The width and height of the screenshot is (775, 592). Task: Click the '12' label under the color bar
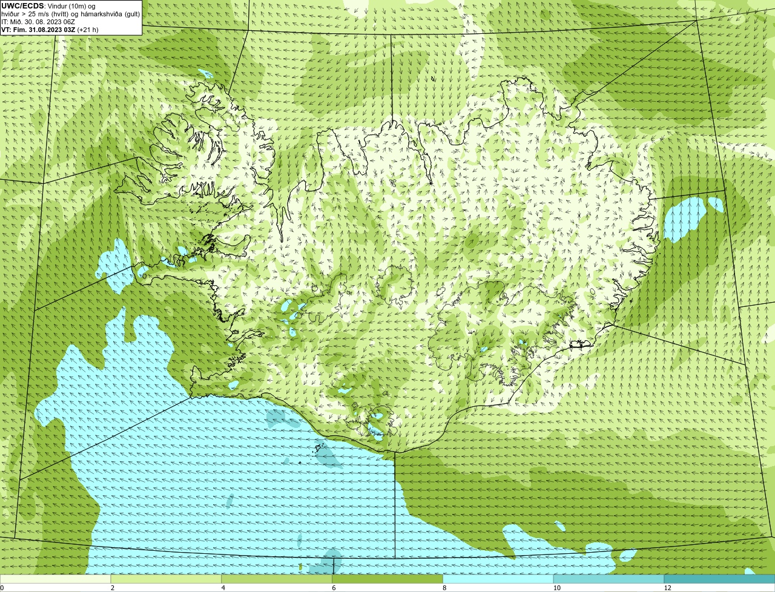(667, 588)
